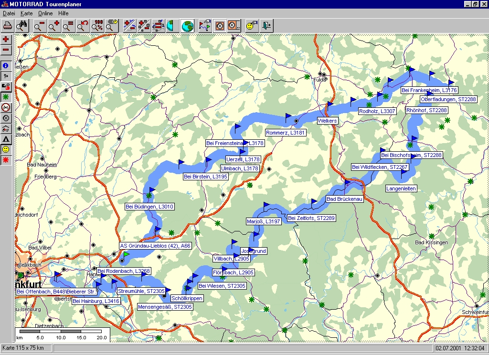Click the magnifier with red undo arrow
Image resolution: width=489 pixels, height=355 pixels.
coord(83,26)
